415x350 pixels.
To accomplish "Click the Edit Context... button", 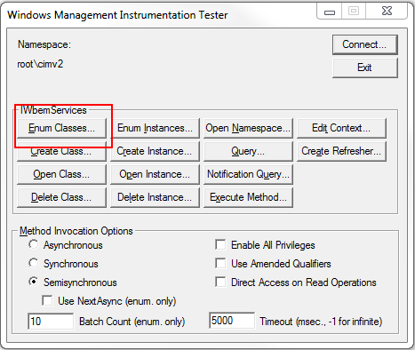I will 341,128.
